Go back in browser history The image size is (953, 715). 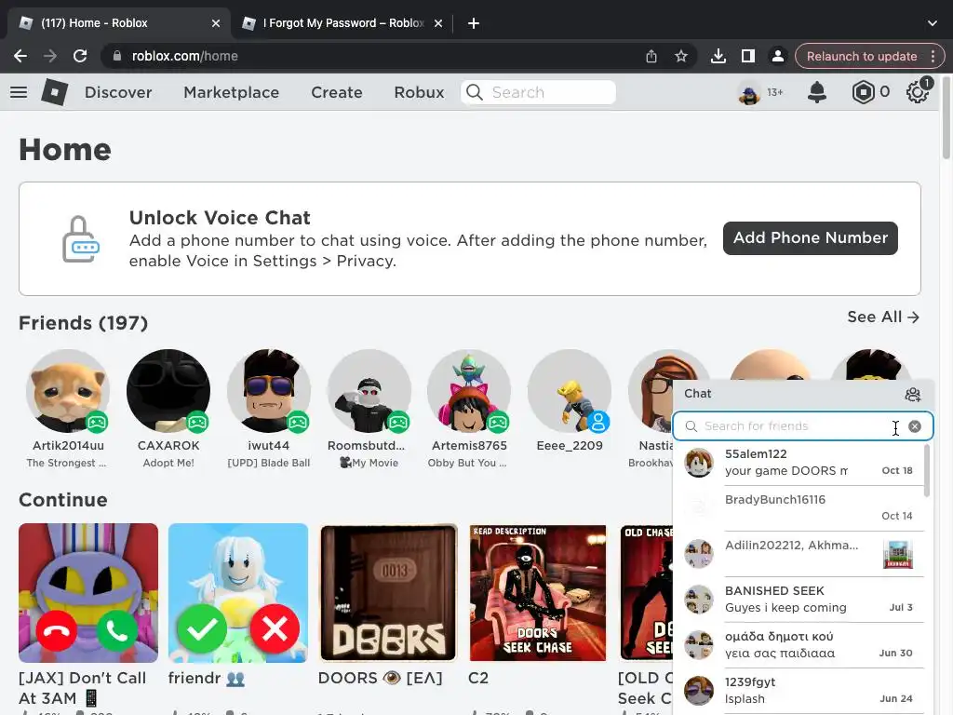point(20,57)
